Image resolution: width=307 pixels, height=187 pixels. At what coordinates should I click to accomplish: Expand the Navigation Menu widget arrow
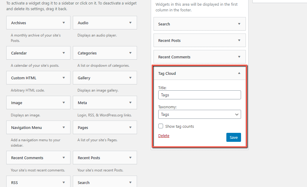tap(64, 127)
